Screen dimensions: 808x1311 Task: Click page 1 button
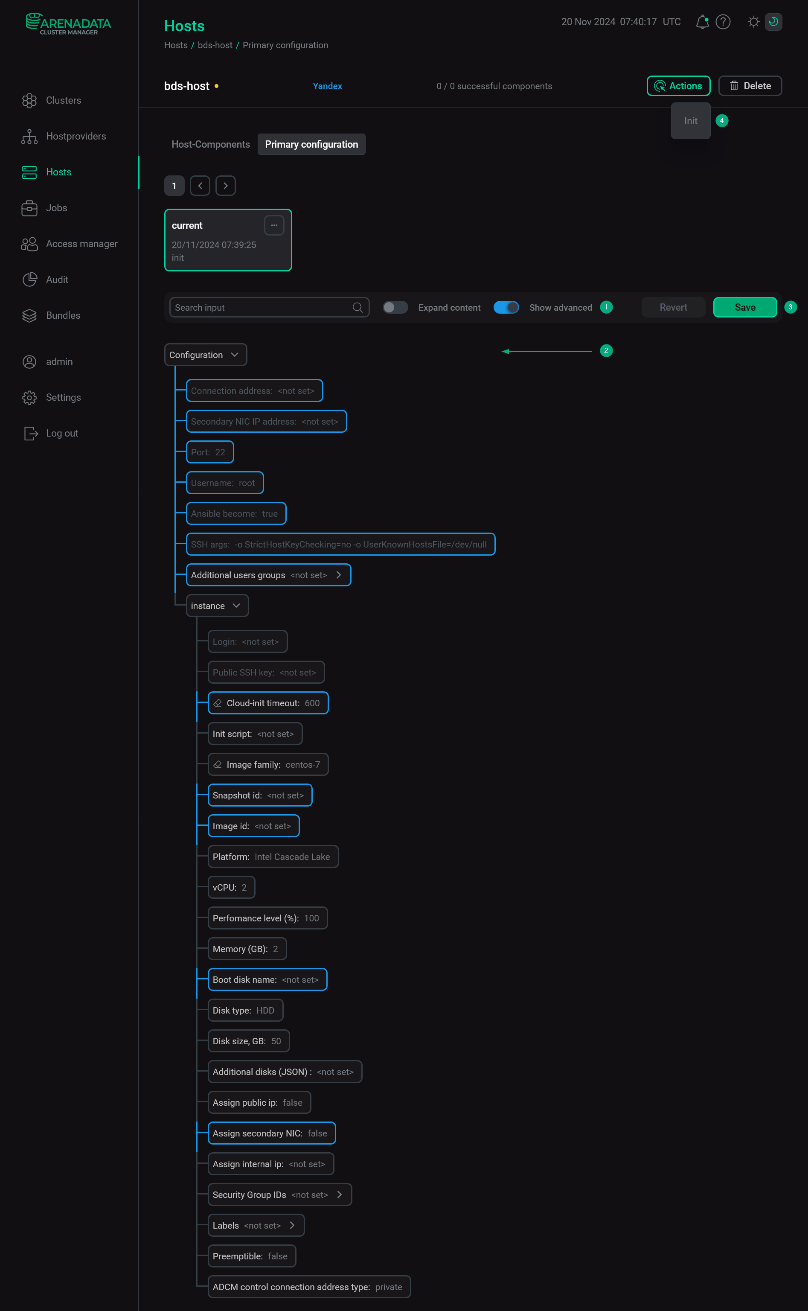pos(174,186)
